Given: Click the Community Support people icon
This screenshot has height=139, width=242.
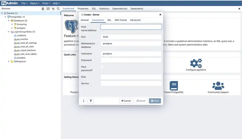Looking at the screenshot, I should click(218, 85).
